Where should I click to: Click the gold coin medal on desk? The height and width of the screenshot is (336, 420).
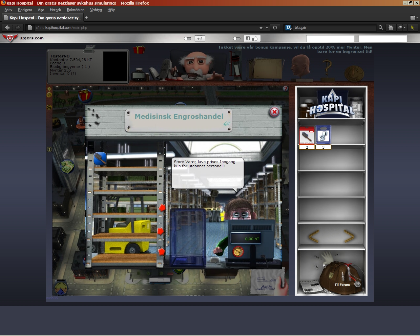click(x=354, y=73)
